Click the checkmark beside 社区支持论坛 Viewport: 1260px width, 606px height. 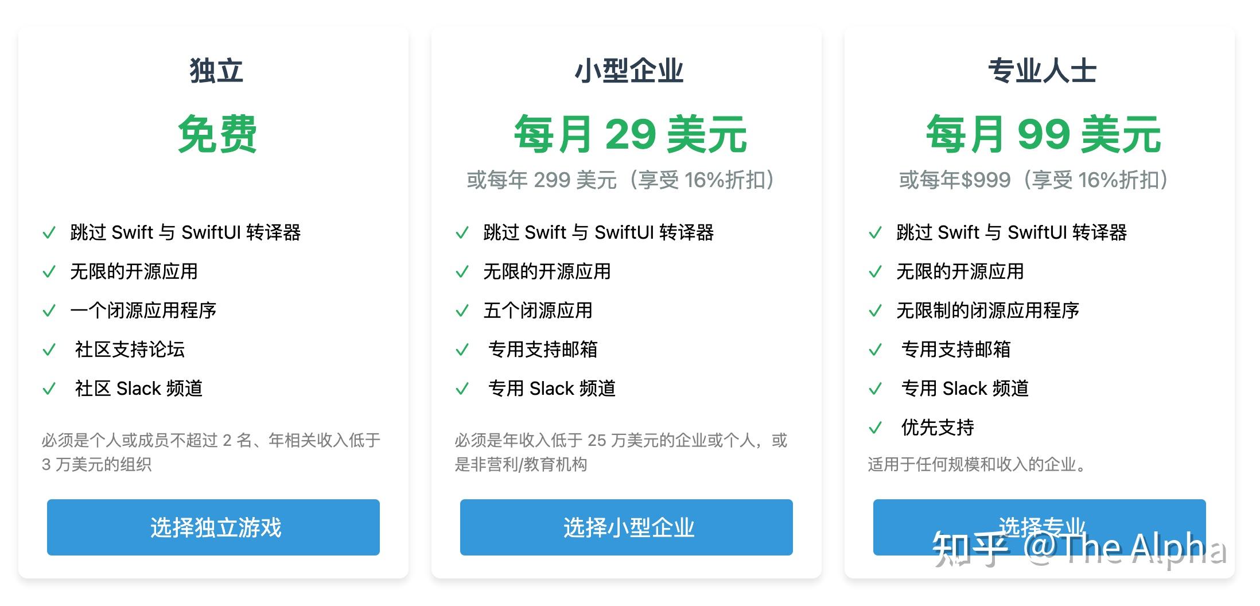pos(49,350)
